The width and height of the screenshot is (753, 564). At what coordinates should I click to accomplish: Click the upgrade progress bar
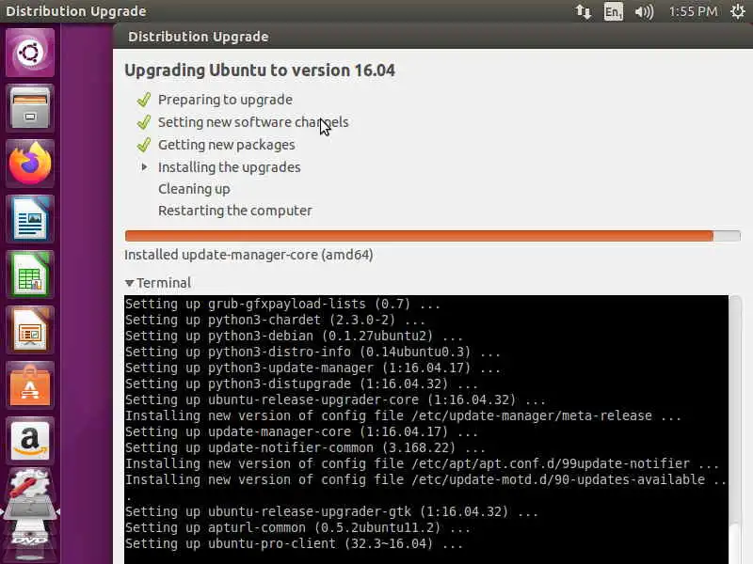[432, 236]
